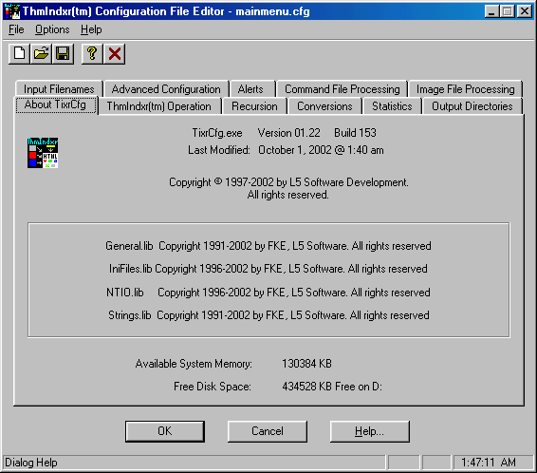Click the 'TixrCfg.exe' label

click(217, 133)
